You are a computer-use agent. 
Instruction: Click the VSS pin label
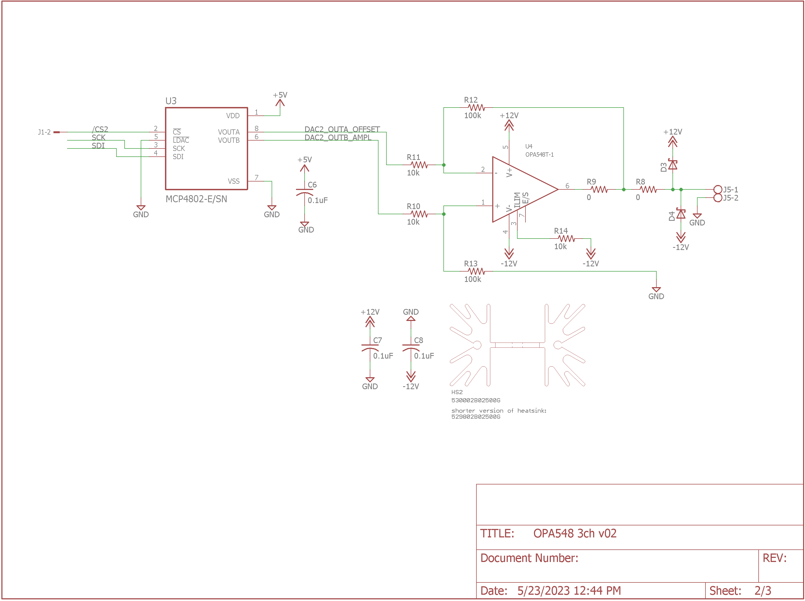[x=234, y=181]
